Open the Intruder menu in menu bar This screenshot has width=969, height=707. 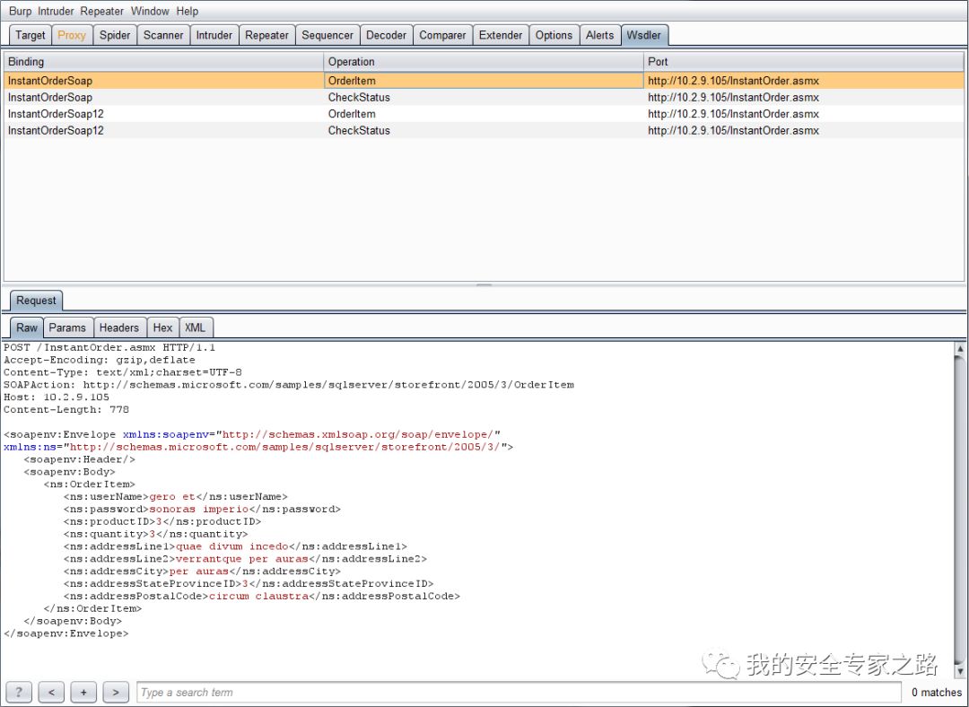56,11
